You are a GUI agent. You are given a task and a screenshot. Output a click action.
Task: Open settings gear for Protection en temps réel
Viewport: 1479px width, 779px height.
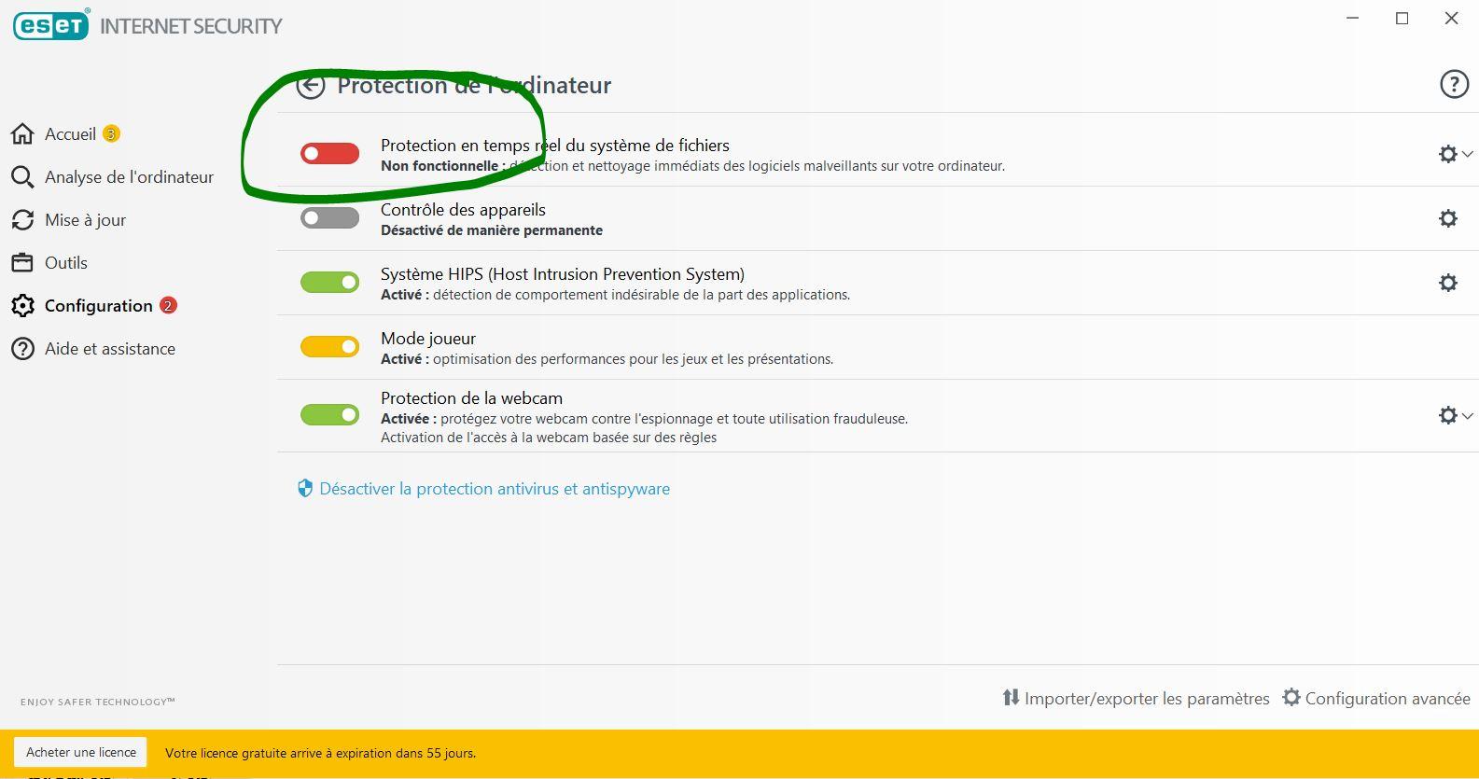1448,154
